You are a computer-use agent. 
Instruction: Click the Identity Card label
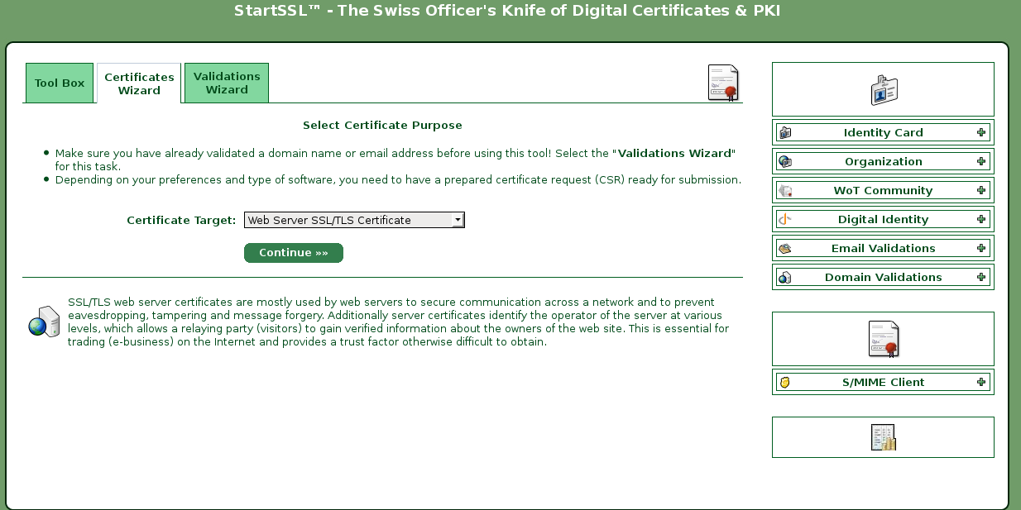pos(883,132)
